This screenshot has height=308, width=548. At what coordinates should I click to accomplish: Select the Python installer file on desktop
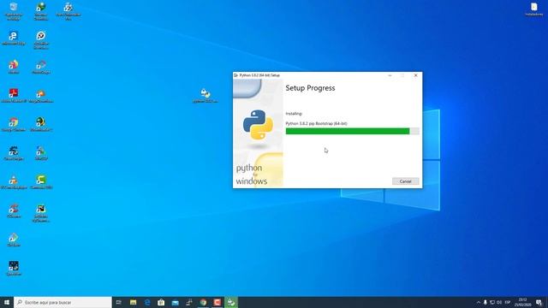click(x=205, y=96)
